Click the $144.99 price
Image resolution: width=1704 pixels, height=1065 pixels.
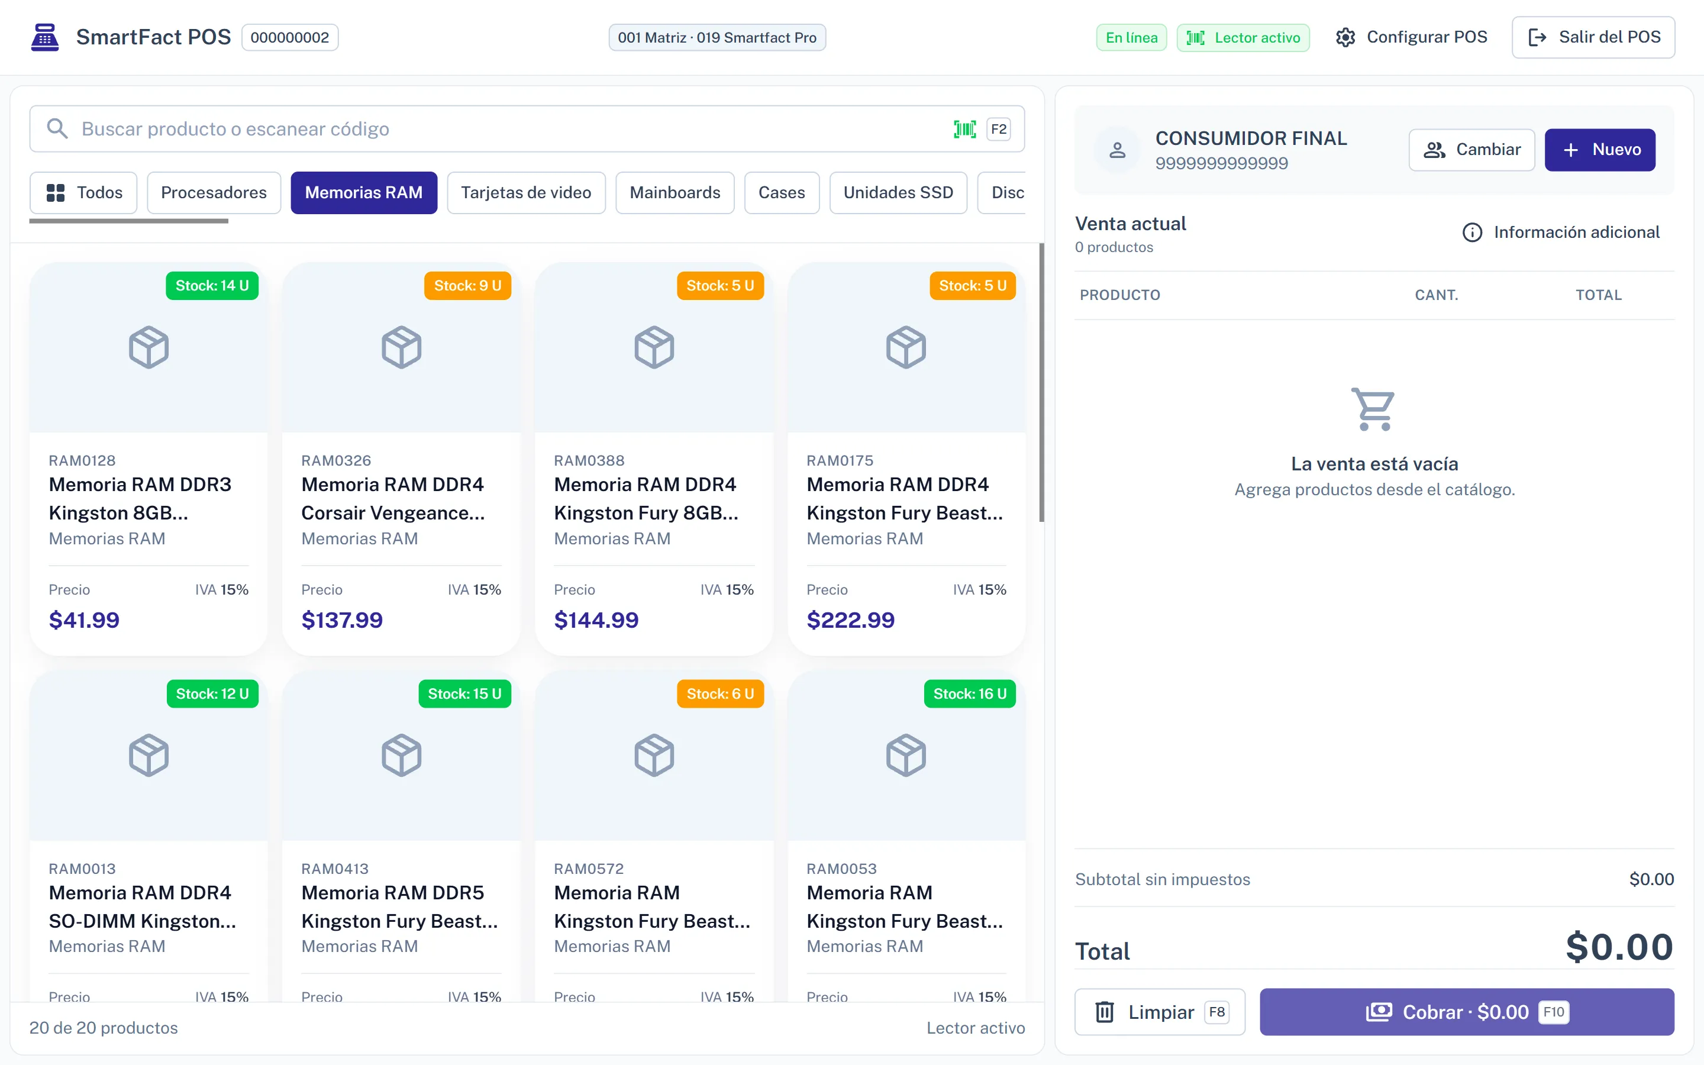pos(596,620)
